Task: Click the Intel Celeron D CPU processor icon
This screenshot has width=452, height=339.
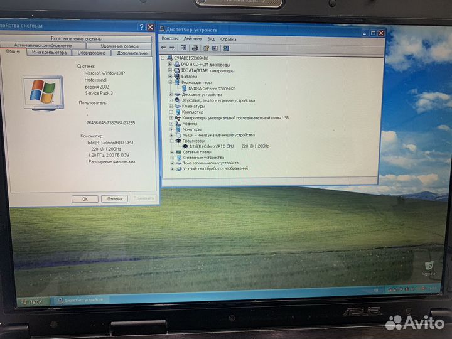Action: click(185, 146)
